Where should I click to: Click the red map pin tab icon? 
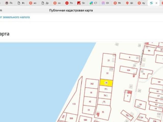point(127,3)
